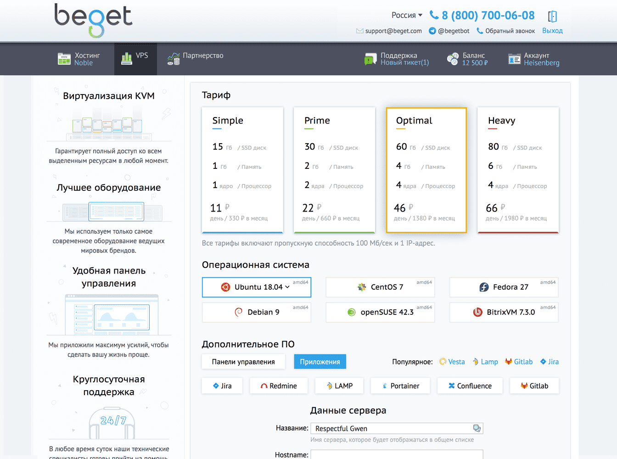The width and height of the screenshot is (617, 459).
Task: Choose Fedora 27 operating system
Action: pyautogui.click(x=504, y=287)
